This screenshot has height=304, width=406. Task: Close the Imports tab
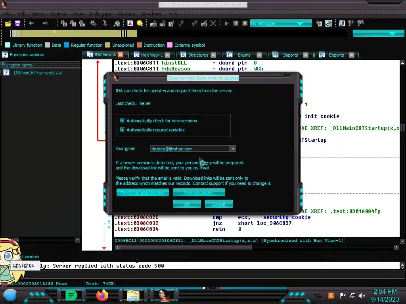pos(306,55)
